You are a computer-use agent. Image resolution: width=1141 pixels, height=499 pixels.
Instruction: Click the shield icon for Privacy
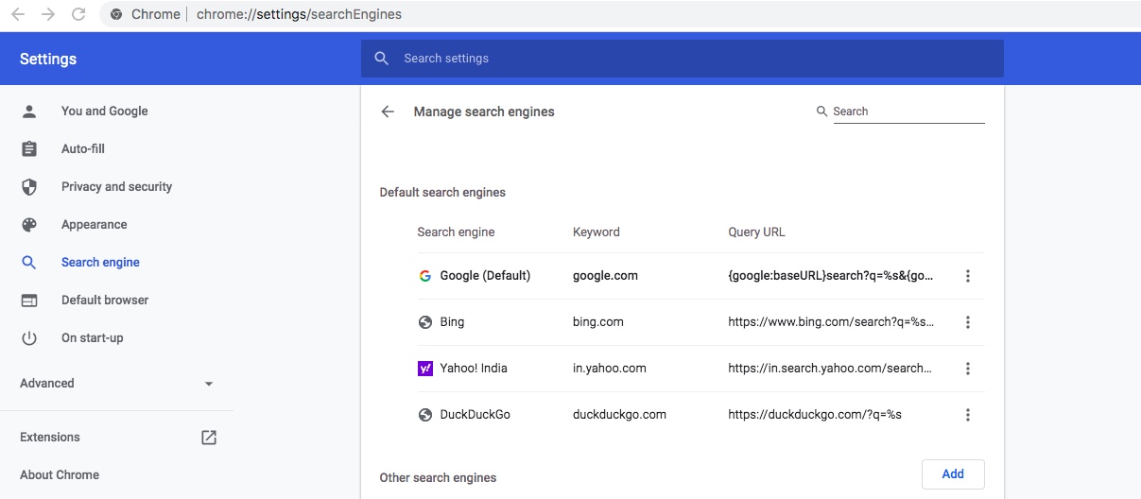(29, 186)
